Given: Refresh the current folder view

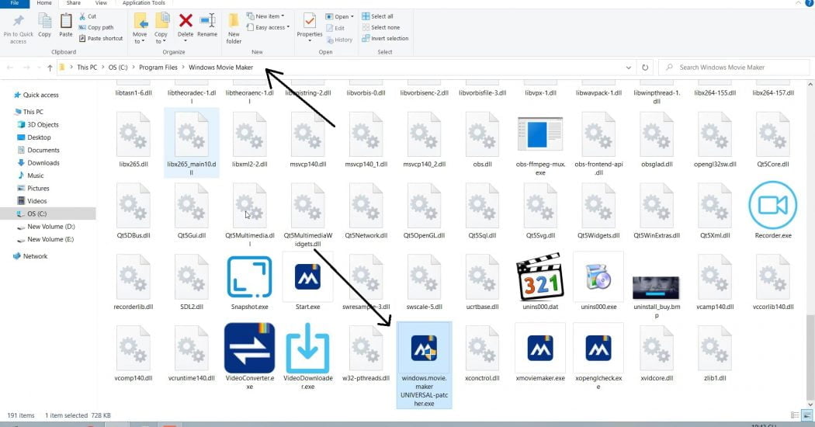Looking at the screenshot, I should tap(645, 67).
